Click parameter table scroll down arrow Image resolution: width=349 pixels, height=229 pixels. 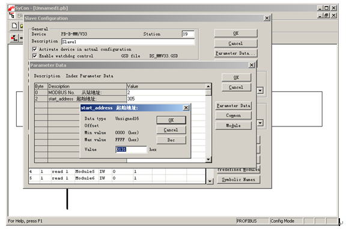pyautogui.click(x=208, y=159)
